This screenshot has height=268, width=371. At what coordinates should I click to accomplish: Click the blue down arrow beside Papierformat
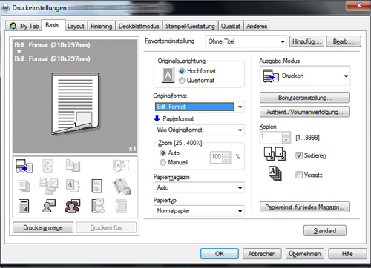coord(157,118)
